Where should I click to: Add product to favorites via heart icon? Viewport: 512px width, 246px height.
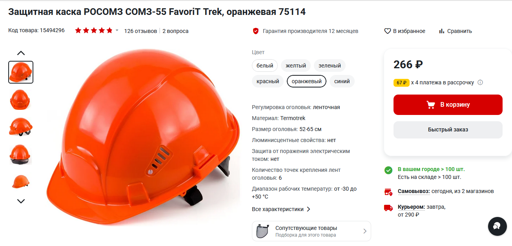388,31
